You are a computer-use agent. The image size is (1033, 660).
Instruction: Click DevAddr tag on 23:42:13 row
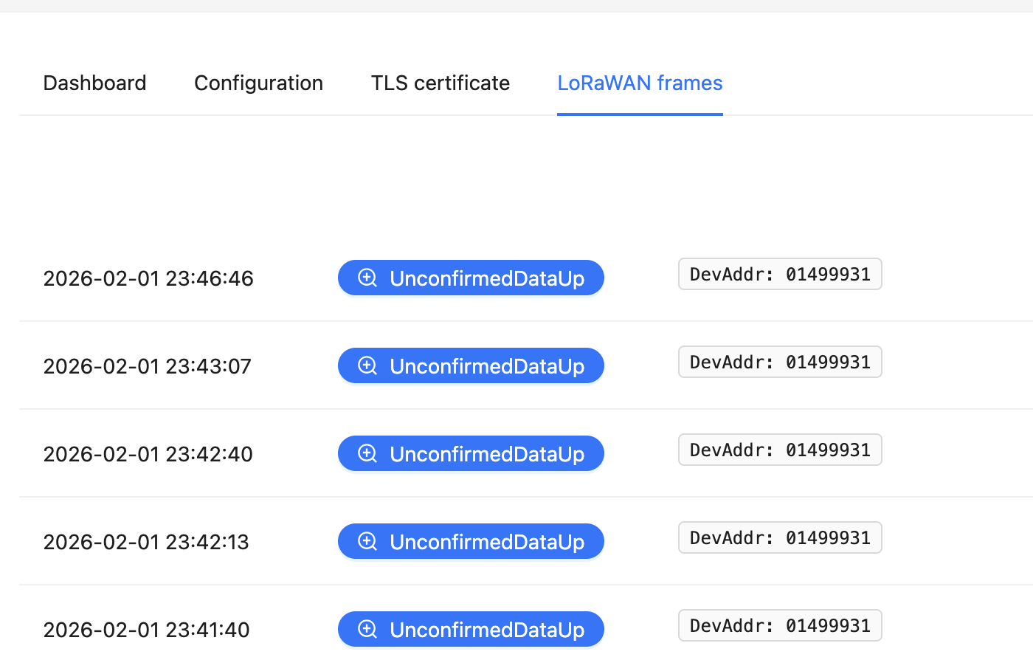(x=780, y=538)
